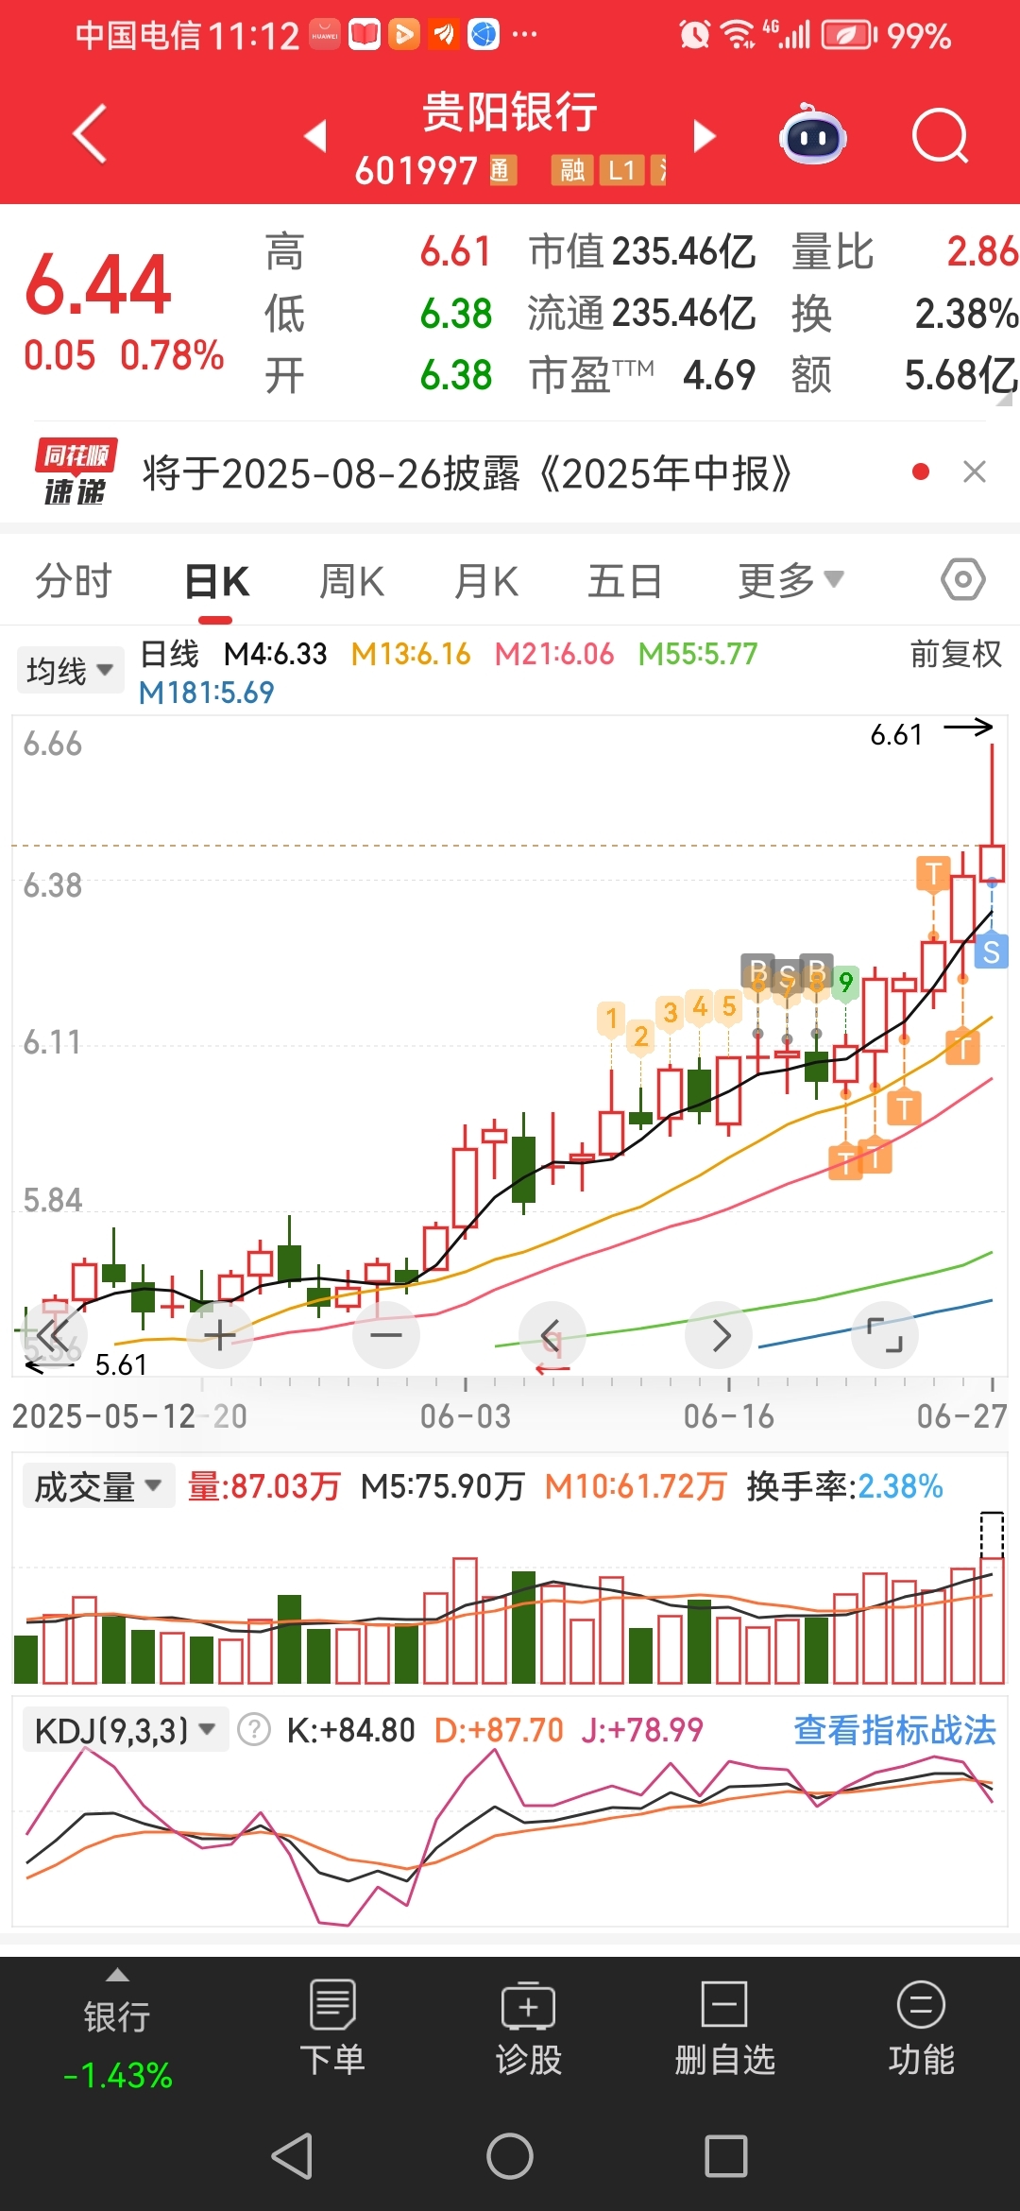The height and width of the screenshot is (2211, 1020).
Task: Select 日K chart tab
Action: 216,580
